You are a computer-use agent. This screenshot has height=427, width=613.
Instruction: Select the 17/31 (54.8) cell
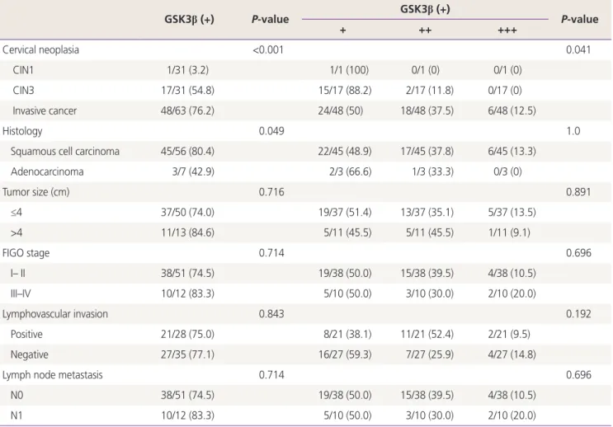[x=187, y=91]
